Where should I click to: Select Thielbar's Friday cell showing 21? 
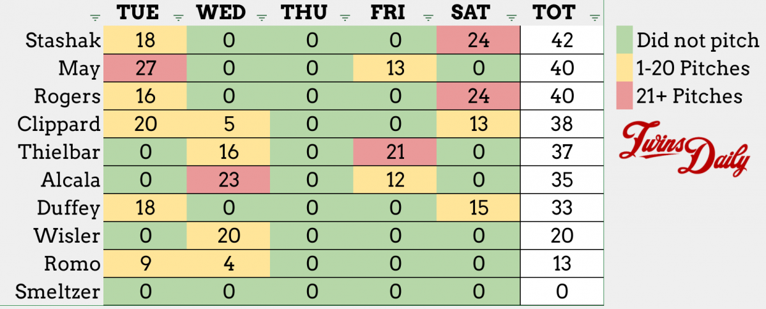pos(396,152)
